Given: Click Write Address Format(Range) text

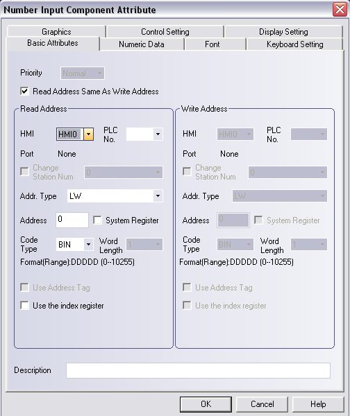Looking at the screenshot, I should point(237,262).
